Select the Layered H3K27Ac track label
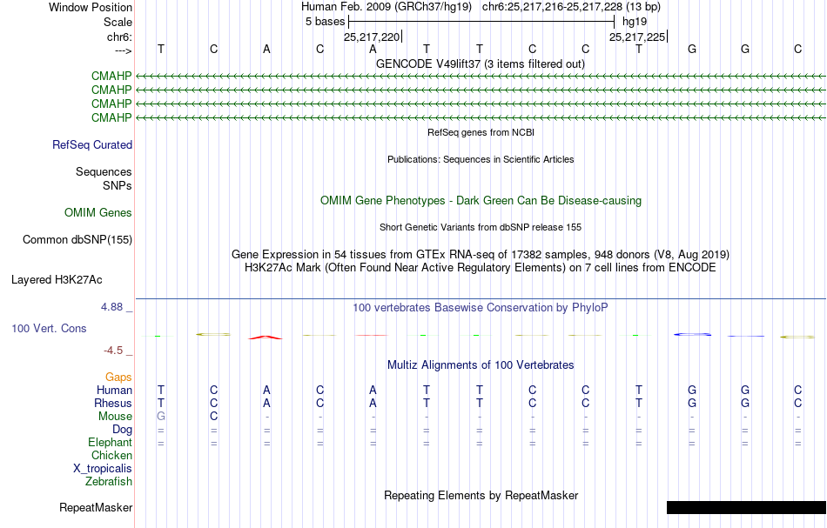The height and width of the screenshot is (528, 827). pyautogui.click(x=57, y=280)
